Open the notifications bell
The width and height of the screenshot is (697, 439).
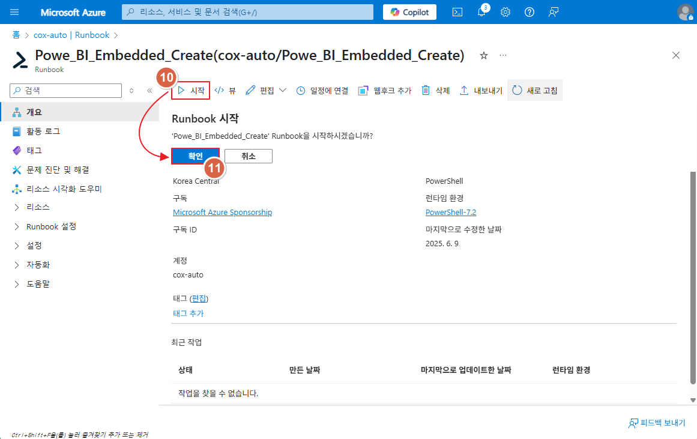(x=481, y=12)
